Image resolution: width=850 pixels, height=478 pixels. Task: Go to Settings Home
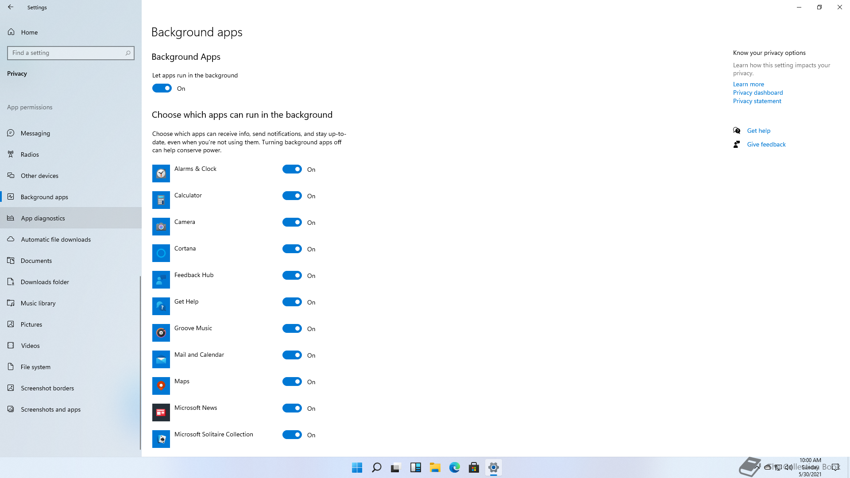(71, 32)
